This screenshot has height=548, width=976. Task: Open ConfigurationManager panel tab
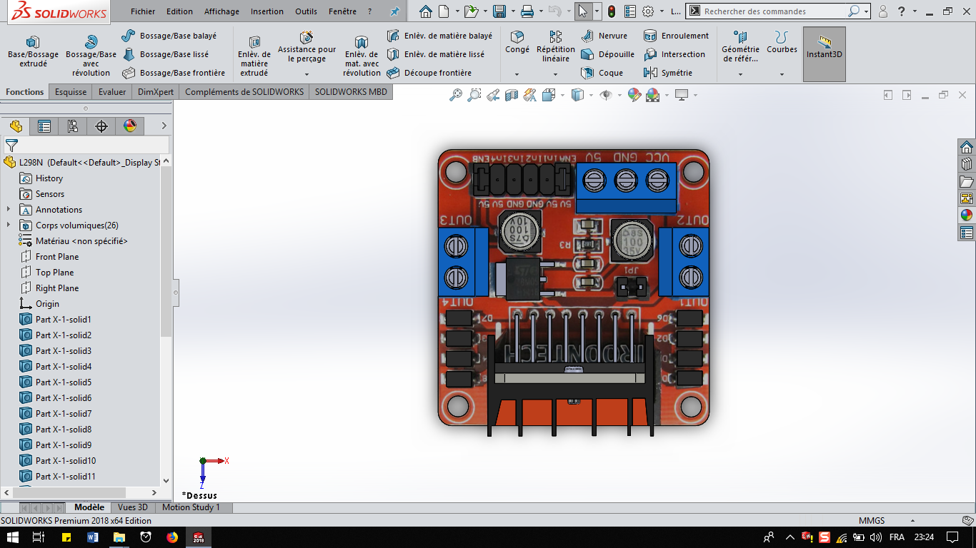point(73,126)
